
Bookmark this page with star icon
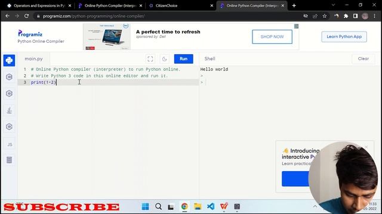click(x=325, y=16)
